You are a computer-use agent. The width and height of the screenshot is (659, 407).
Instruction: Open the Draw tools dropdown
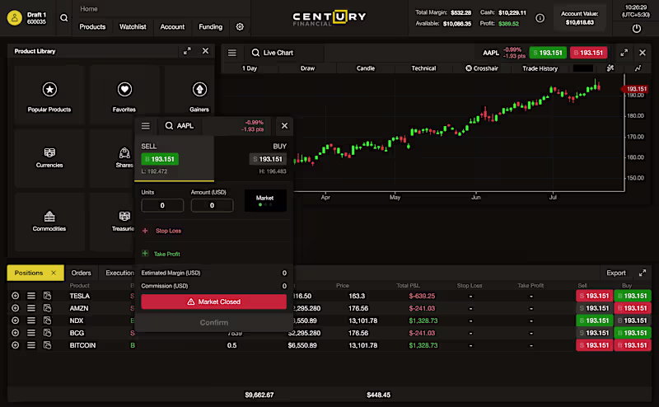307,68
